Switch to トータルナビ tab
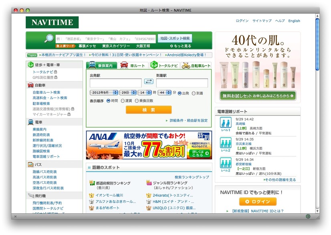 point(164,65)
